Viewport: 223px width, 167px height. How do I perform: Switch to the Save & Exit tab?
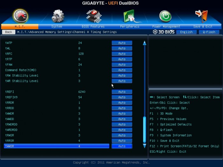(x=203, y=26)
